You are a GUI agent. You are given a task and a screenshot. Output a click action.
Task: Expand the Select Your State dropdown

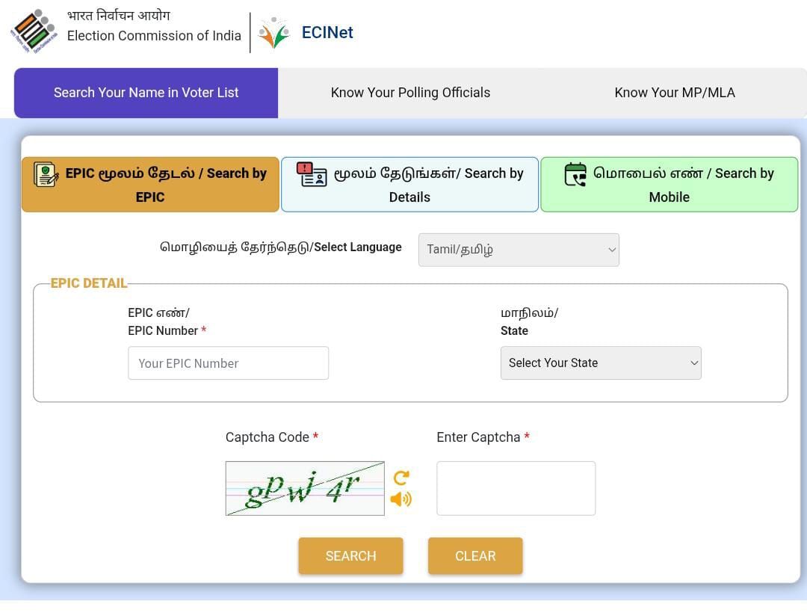pyautogui.click(x=601, y=363)
